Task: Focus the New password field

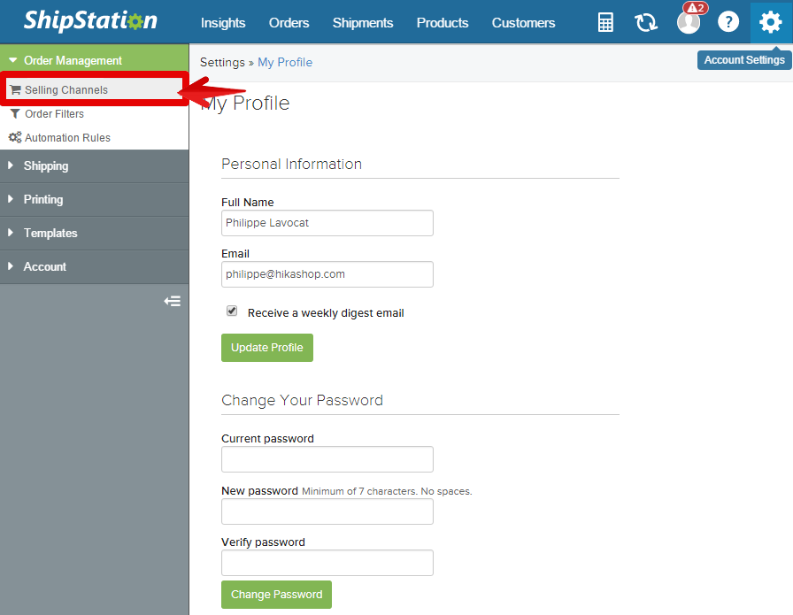Action: [327, 511]
